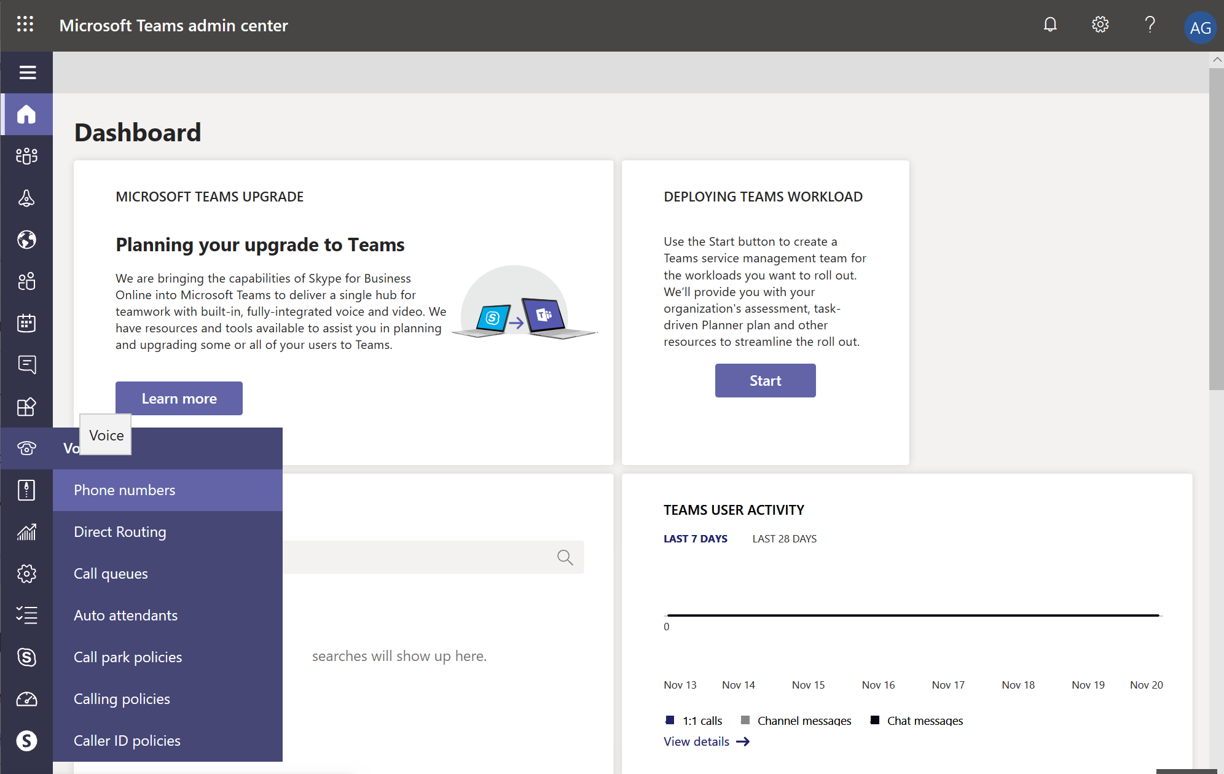
Task: Open Direct Routing menu entry
Action: 168,532
